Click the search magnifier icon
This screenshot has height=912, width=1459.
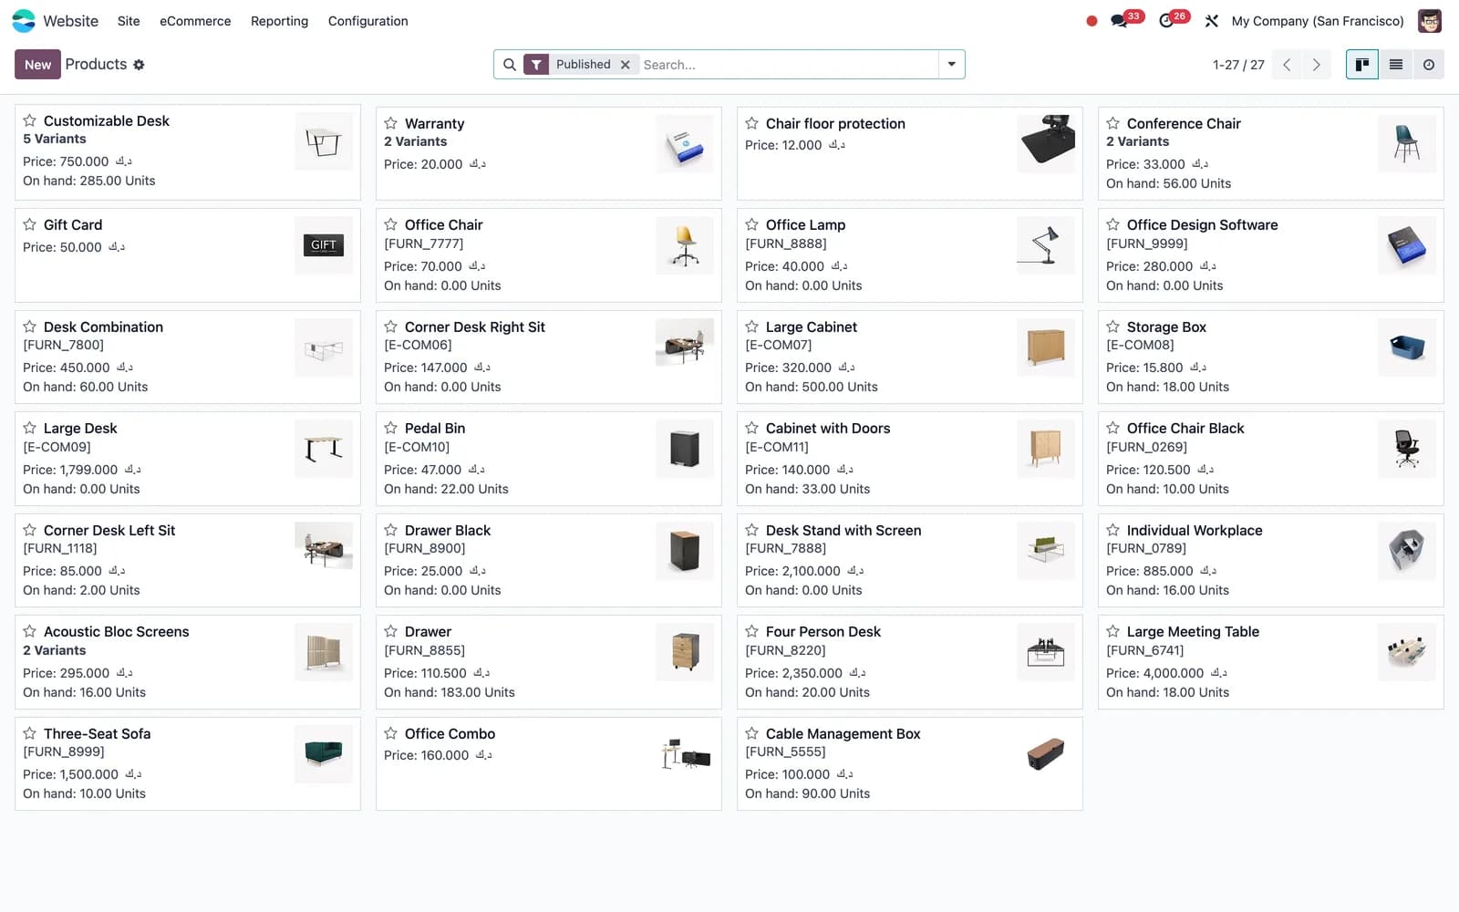tap(510, 65)
